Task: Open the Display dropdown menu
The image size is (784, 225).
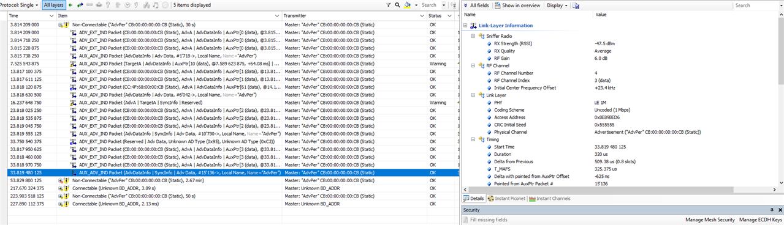Action: coord(557,5)
